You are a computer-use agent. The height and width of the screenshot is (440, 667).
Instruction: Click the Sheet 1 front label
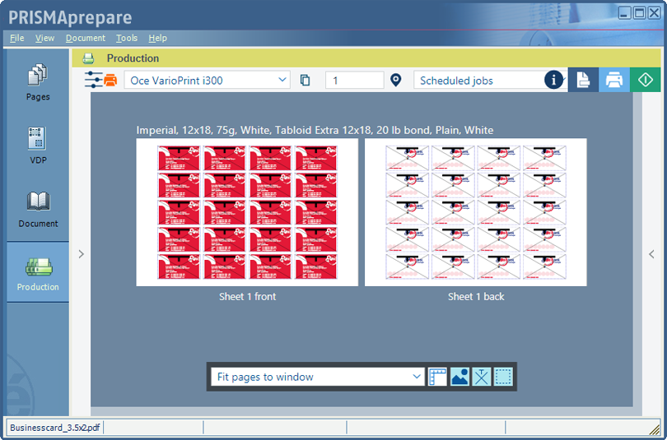(247, 296)
